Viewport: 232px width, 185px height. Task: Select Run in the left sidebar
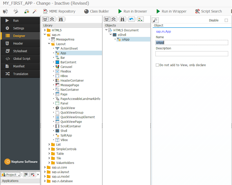[20, 21]
